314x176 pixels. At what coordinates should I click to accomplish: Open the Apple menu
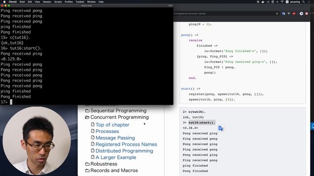[x=4, y=2]
